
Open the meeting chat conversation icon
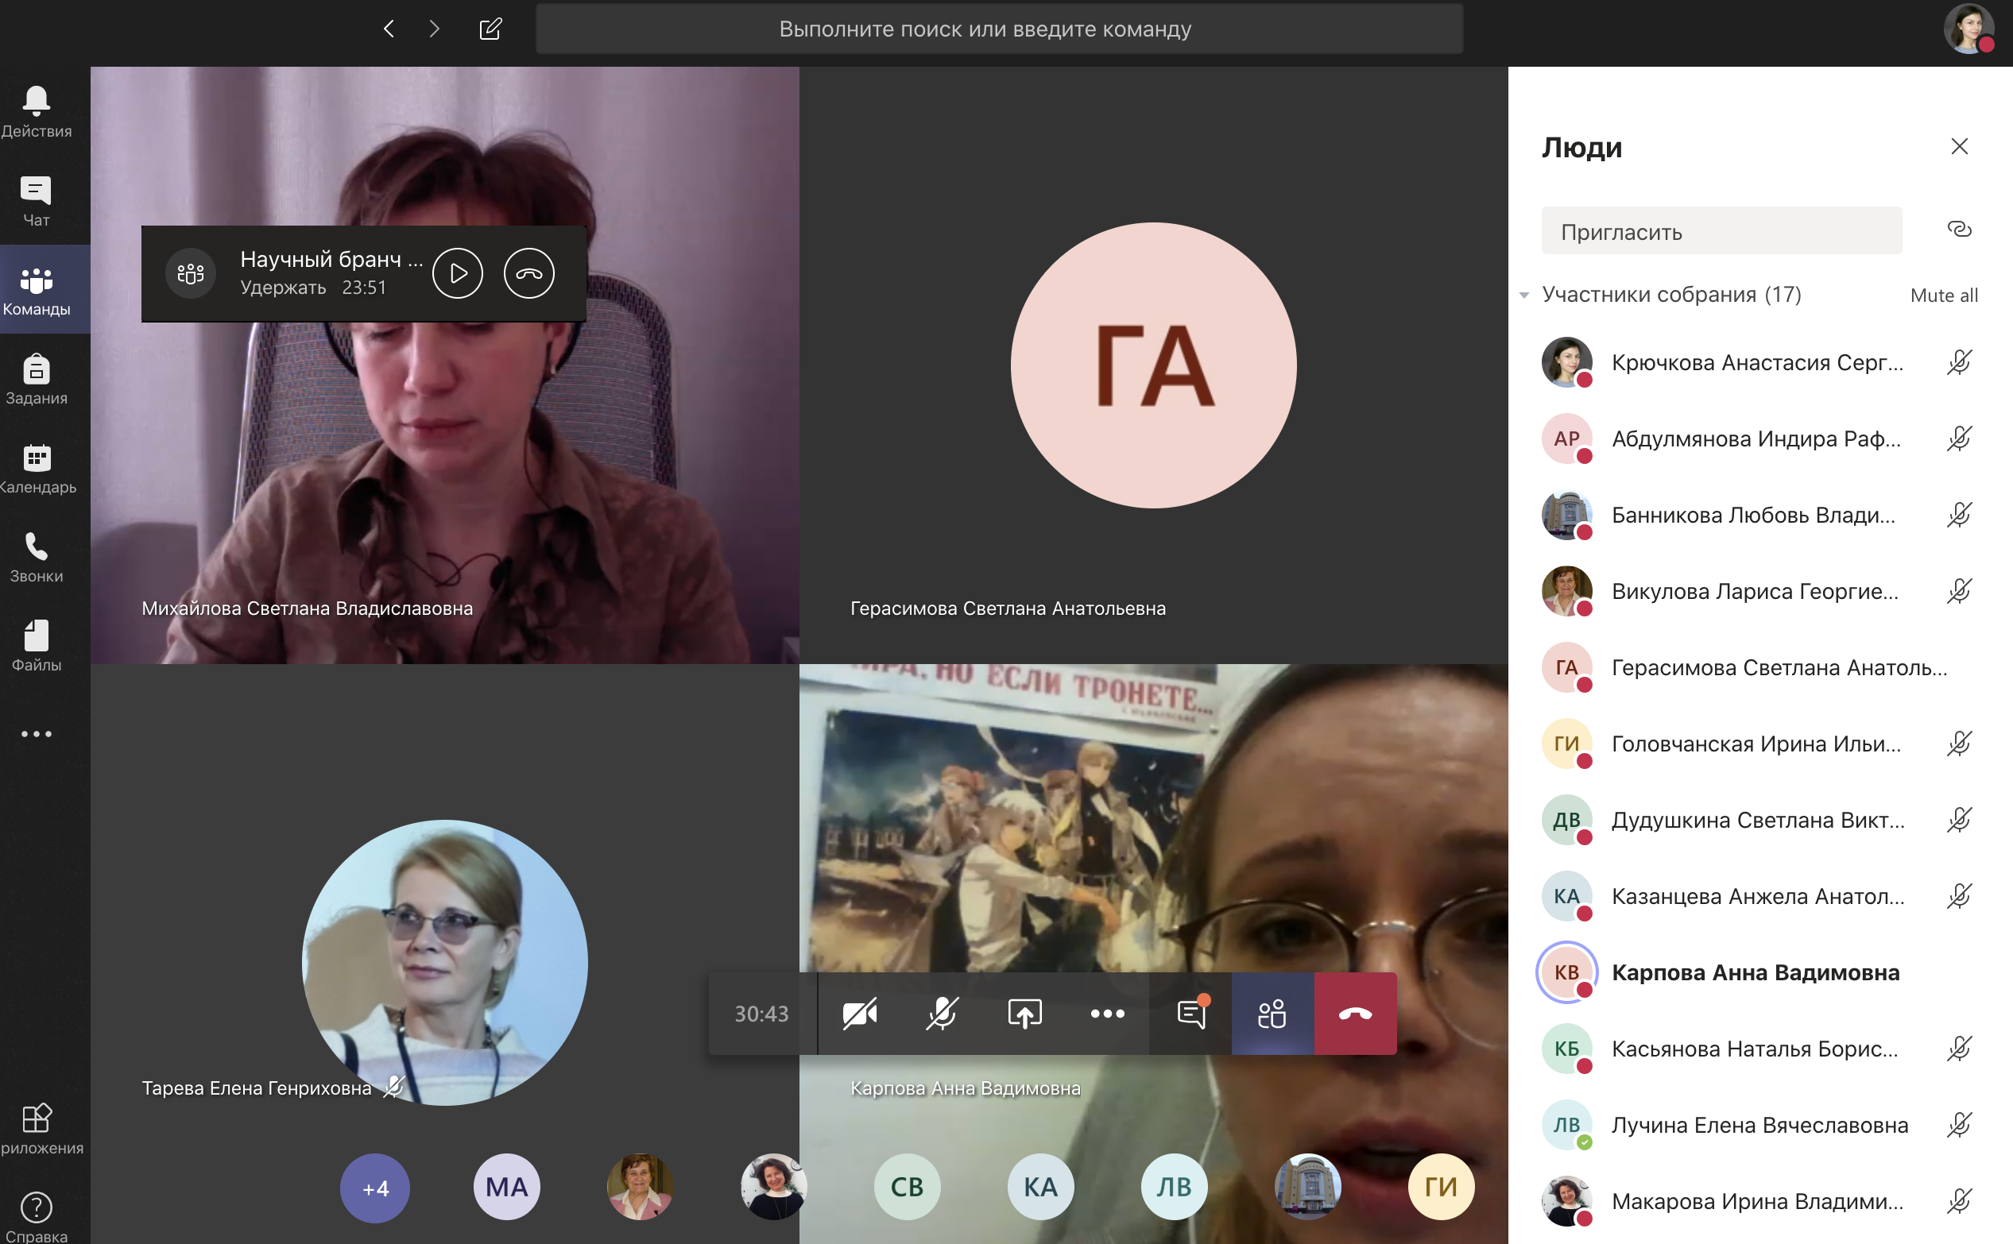[1190, 1014]
